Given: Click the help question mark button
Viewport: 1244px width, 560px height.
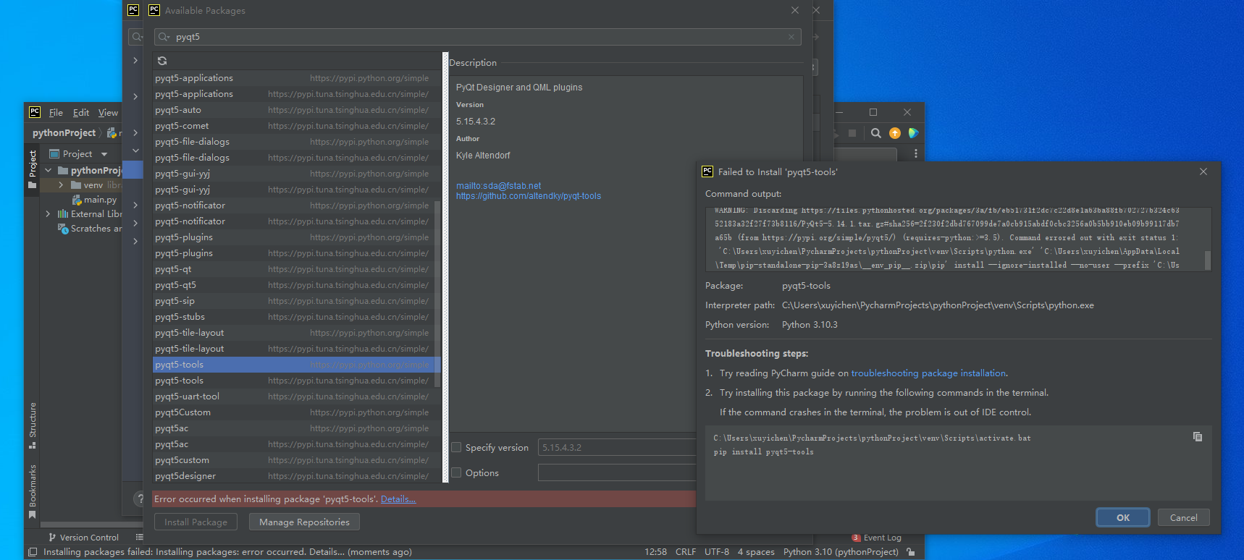Looking at the screenshot, I should coord(140,499).
